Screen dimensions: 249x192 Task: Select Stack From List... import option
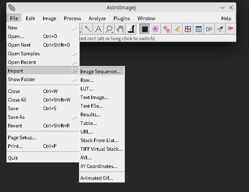point(102,140)
